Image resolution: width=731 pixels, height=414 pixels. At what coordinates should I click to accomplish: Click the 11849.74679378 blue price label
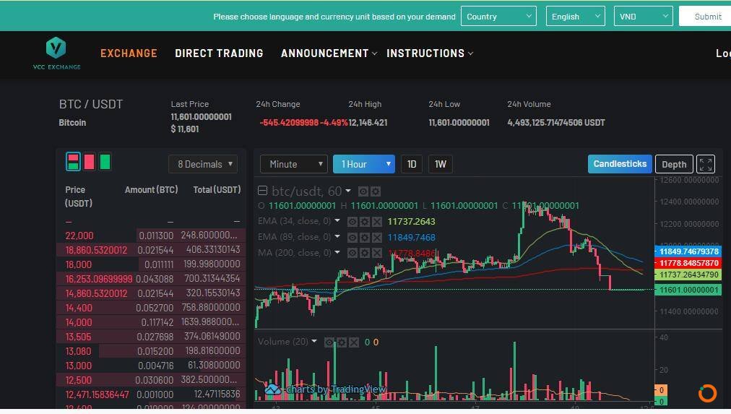(688, 251)
